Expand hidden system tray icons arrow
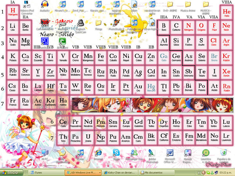The height and width of the screenshot is (176, 235). pos(204,173)
